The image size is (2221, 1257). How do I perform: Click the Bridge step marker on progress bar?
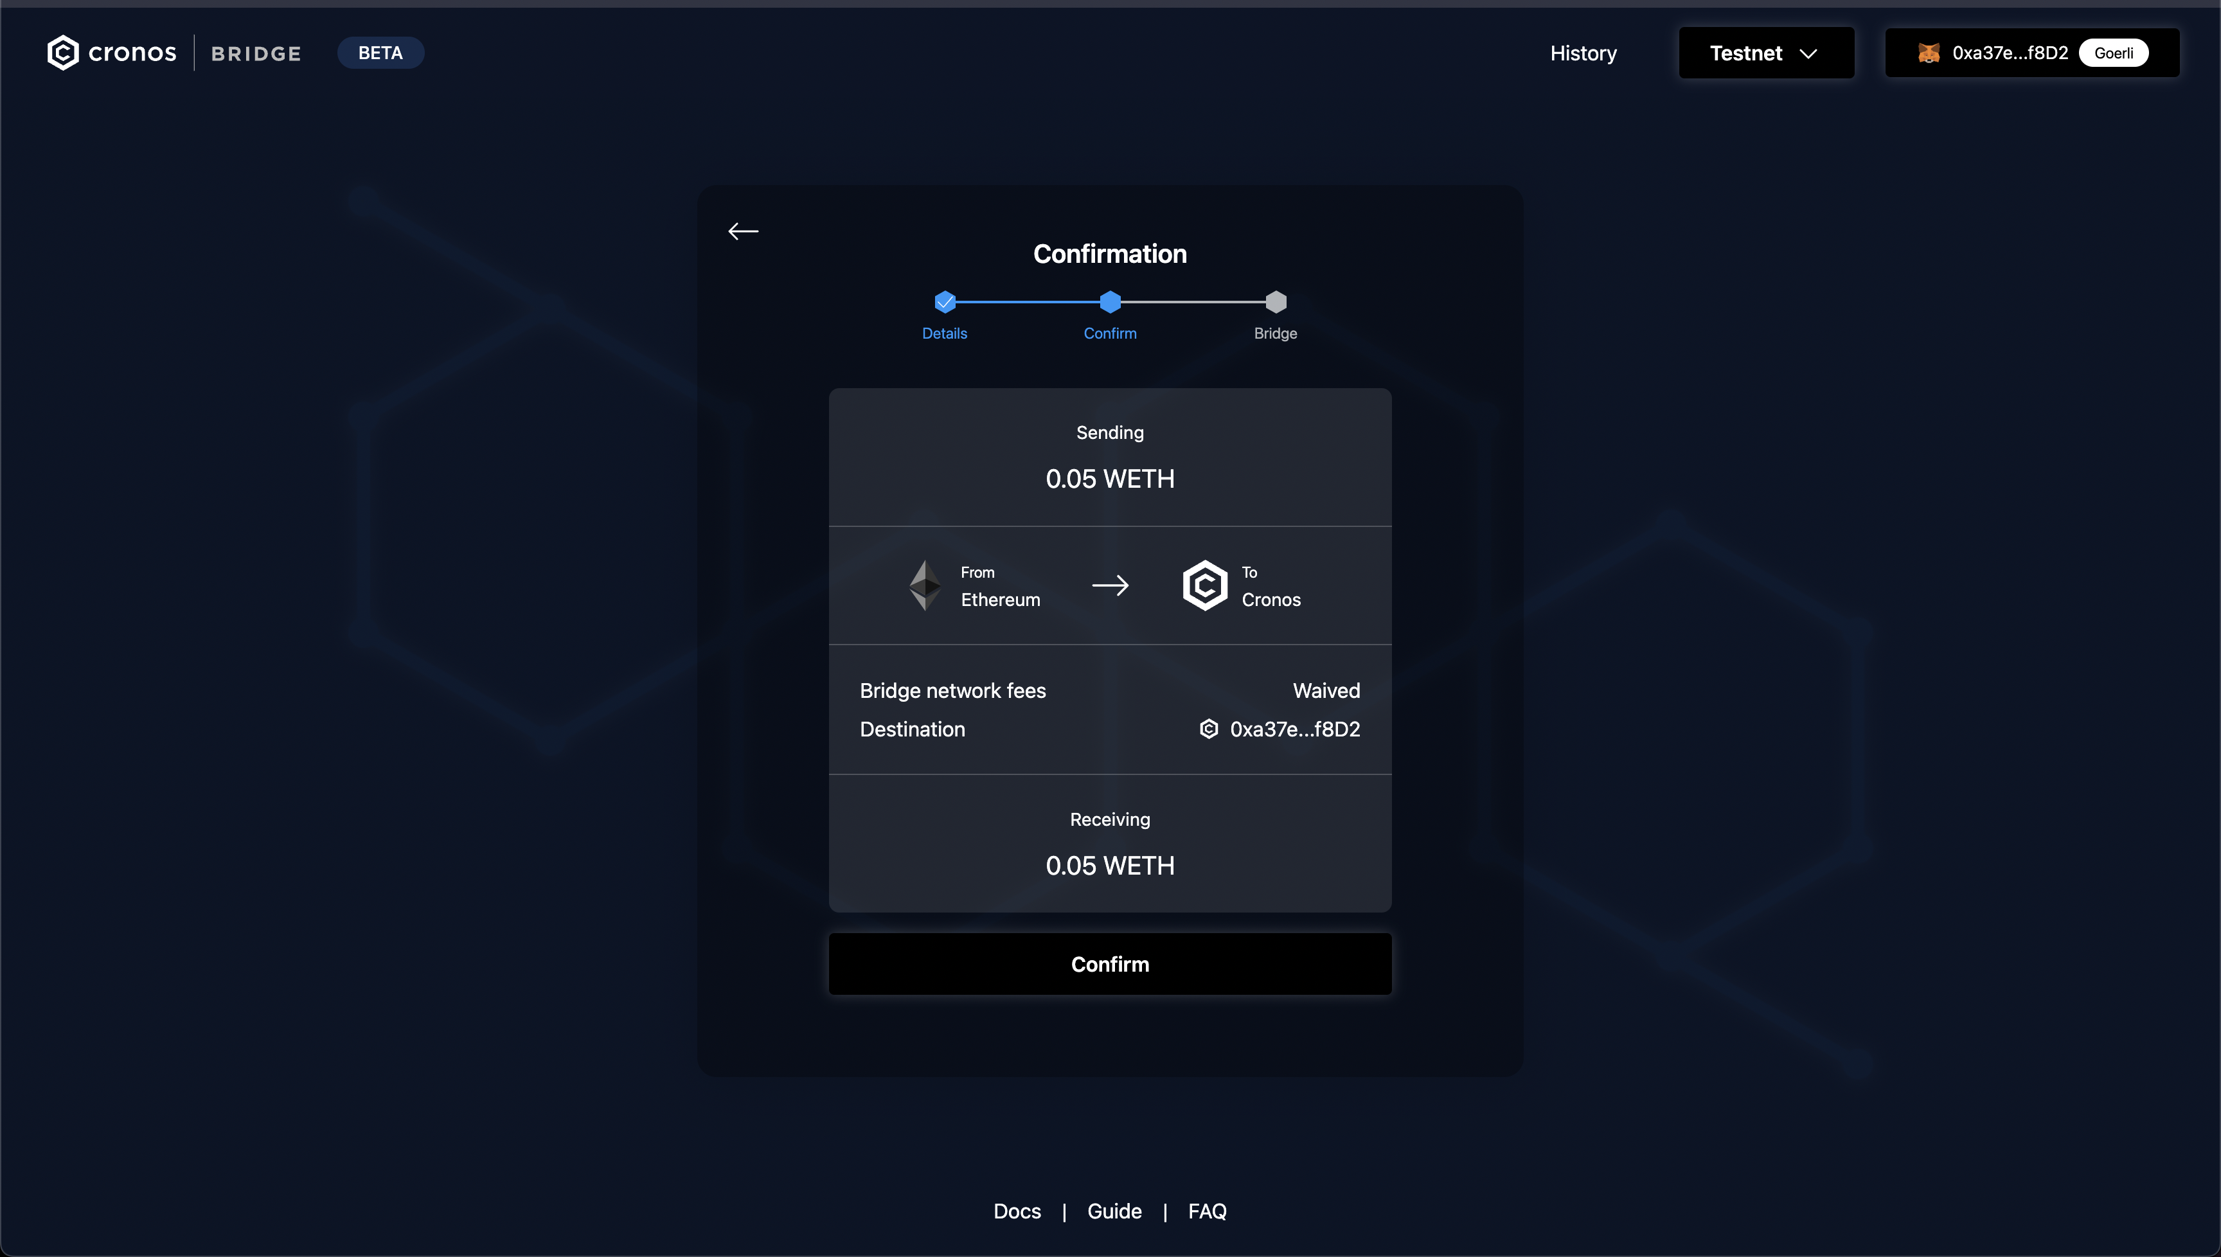point(1275,302)
